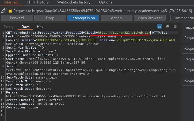Click the Referer URL value
This screenshot has width=194, height=121.
(86, 96)
